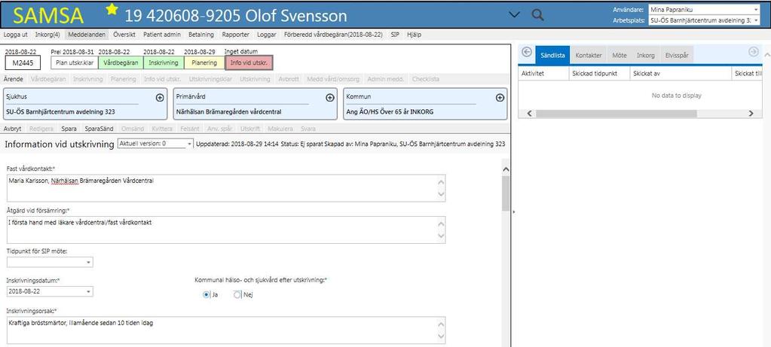
Task: Open the Loggar menu
Action: (267, 35)
